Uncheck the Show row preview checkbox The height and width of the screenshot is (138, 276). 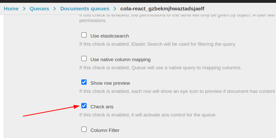pos(84,82)
